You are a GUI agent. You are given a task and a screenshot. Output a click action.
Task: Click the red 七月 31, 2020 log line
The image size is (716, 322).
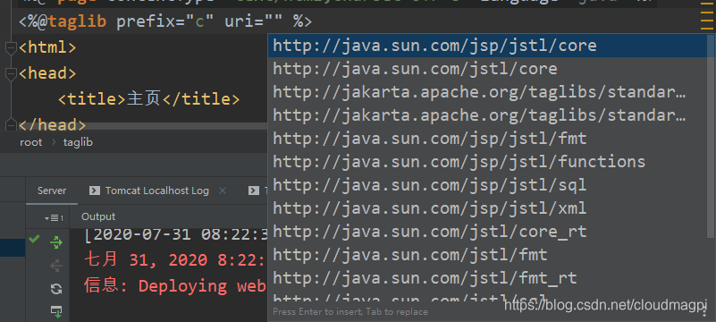[x=175, y=261]
